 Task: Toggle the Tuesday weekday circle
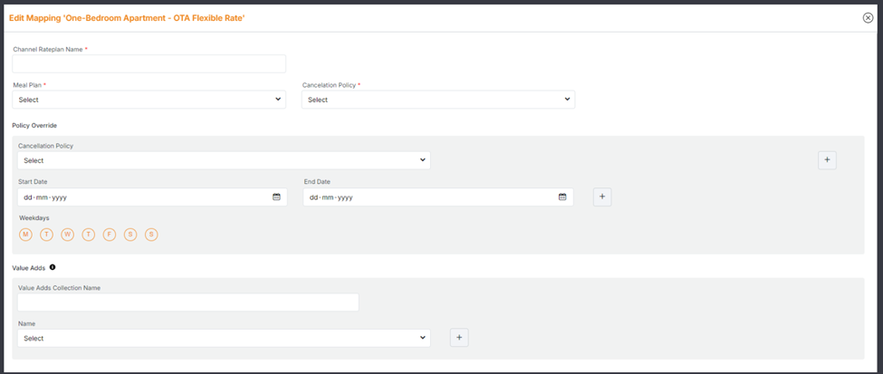(47, 235)
